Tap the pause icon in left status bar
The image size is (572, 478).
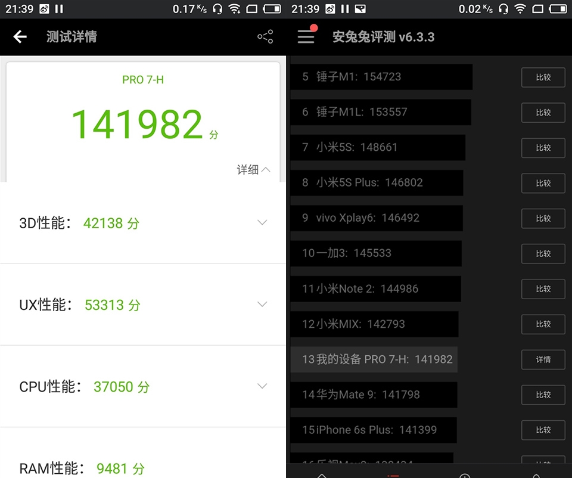tap(59, 9)
